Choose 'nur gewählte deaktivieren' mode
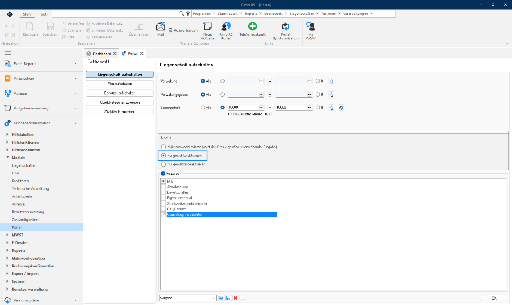 coord(163,164)
